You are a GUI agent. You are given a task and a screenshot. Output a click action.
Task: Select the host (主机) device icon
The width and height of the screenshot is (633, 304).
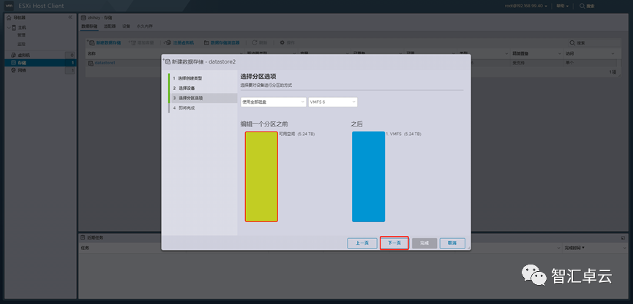coord(14,28)
